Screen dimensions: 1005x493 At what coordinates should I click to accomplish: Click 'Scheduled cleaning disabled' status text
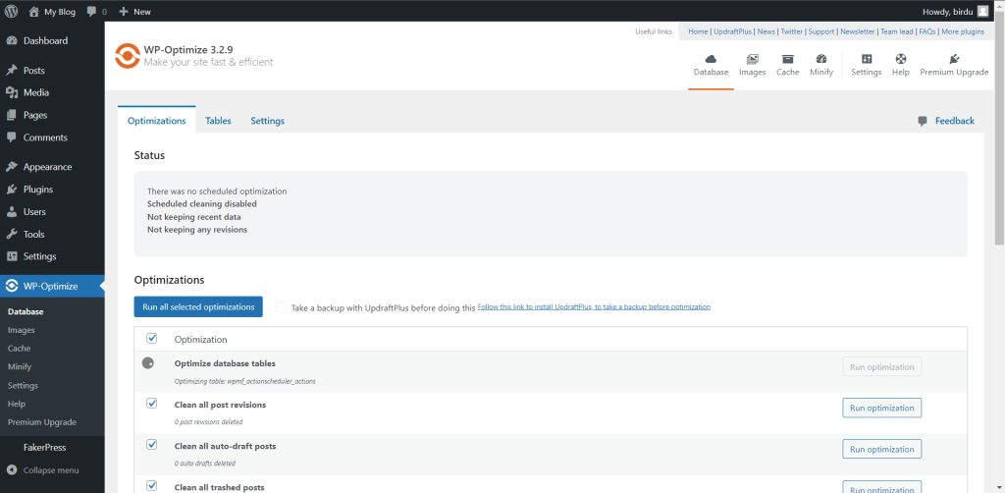[202, 204]
